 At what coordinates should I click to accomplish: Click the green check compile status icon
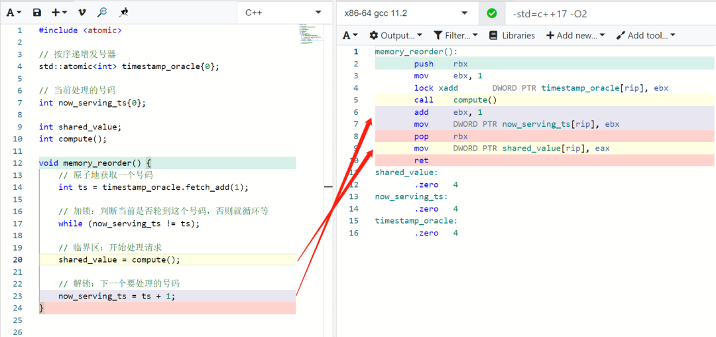click(x=492, y=14)
